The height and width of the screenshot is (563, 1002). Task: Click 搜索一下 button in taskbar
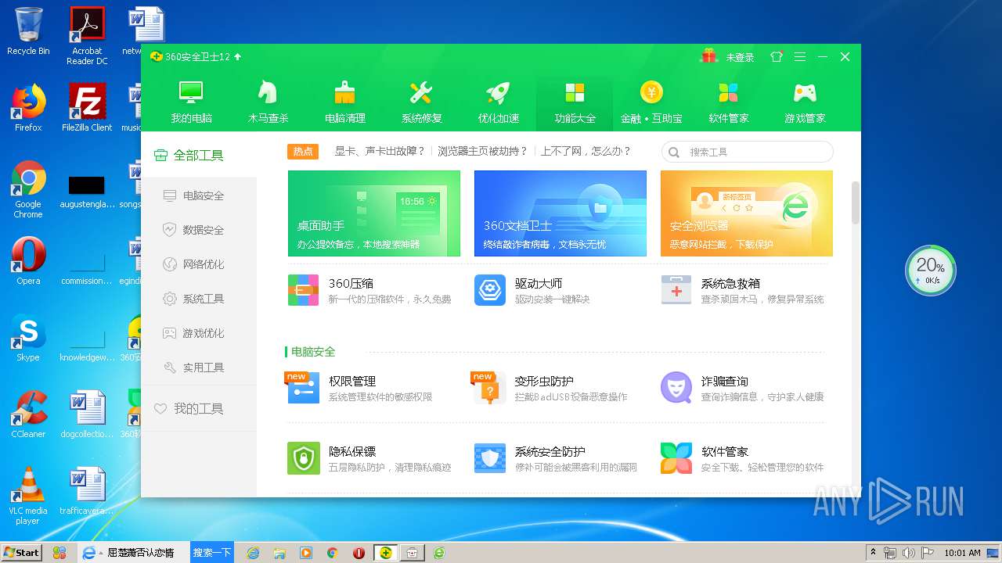point(212,552)
